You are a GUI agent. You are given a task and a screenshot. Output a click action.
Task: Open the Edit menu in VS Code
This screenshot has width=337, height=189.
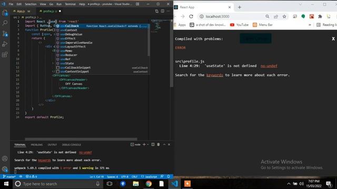coord(19,4)
